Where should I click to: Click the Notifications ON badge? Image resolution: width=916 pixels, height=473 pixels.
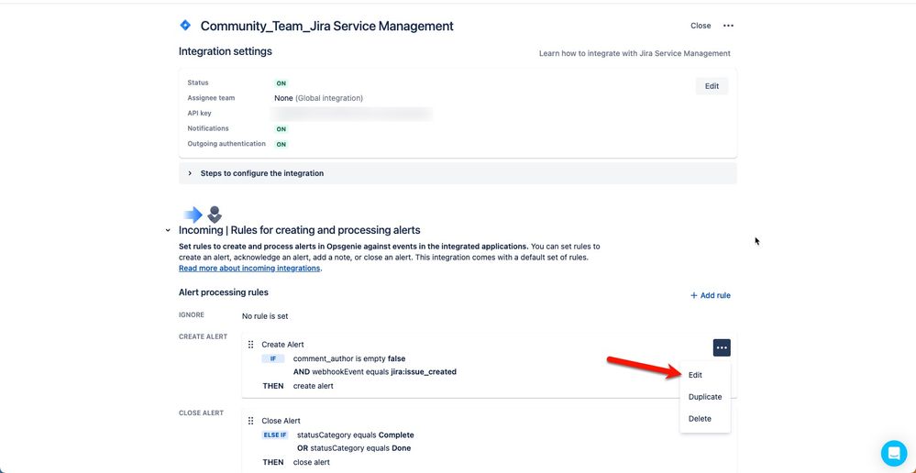pos(281,129)
